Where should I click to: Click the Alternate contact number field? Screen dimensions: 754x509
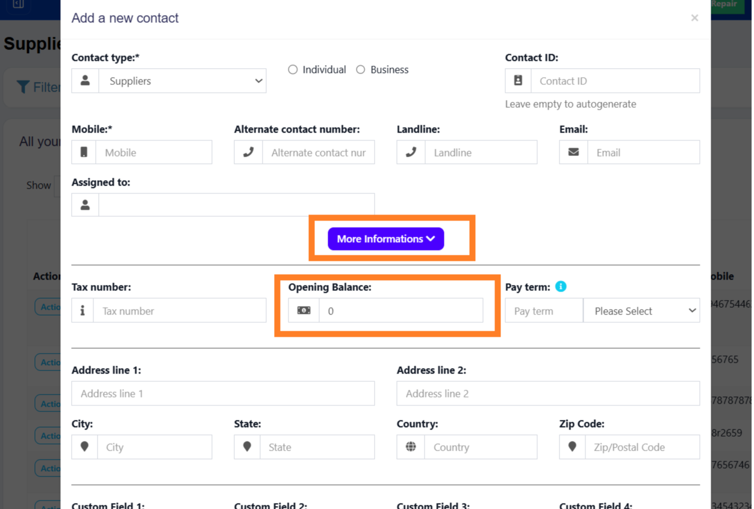[x=318, y=152]
